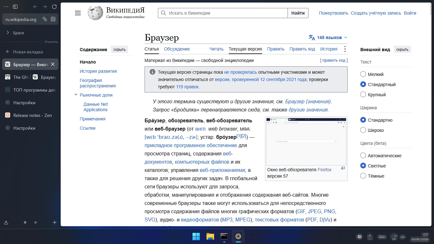Jump to География распространения in contents
This screenshot has width=434, height=244.
click(98, 83)
